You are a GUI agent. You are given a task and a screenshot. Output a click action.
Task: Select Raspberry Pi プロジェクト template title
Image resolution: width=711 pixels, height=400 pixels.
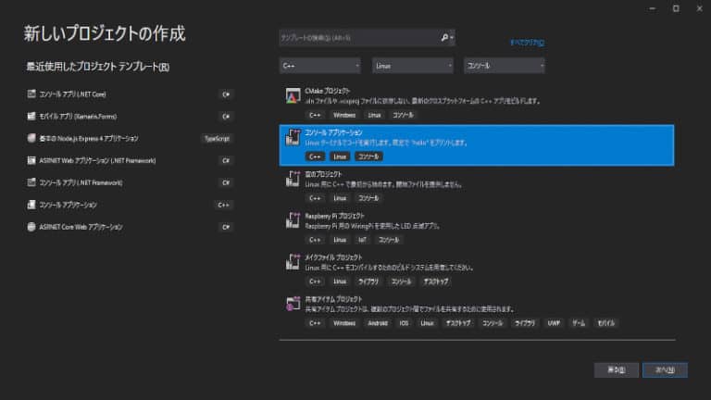(x=334, y=216)
